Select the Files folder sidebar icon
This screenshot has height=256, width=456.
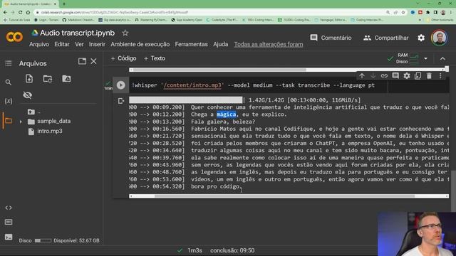tap(9, 120)
